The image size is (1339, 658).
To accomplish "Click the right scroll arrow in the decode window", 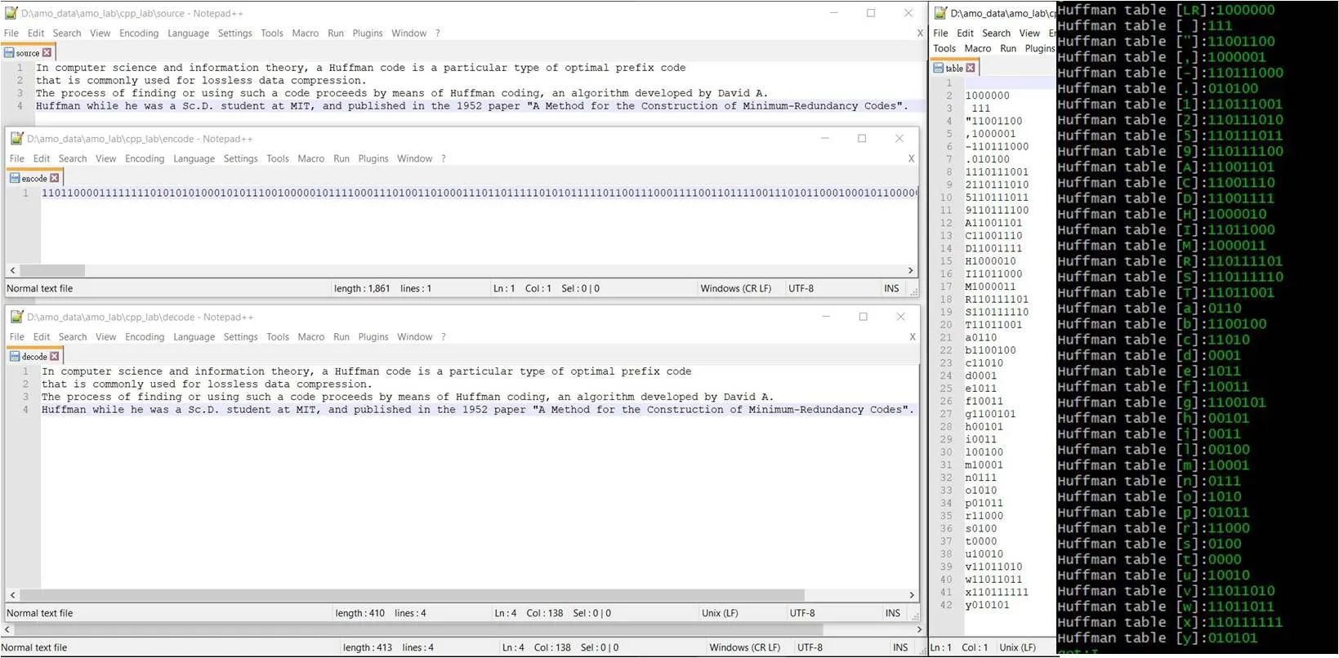I will point(912,595).
